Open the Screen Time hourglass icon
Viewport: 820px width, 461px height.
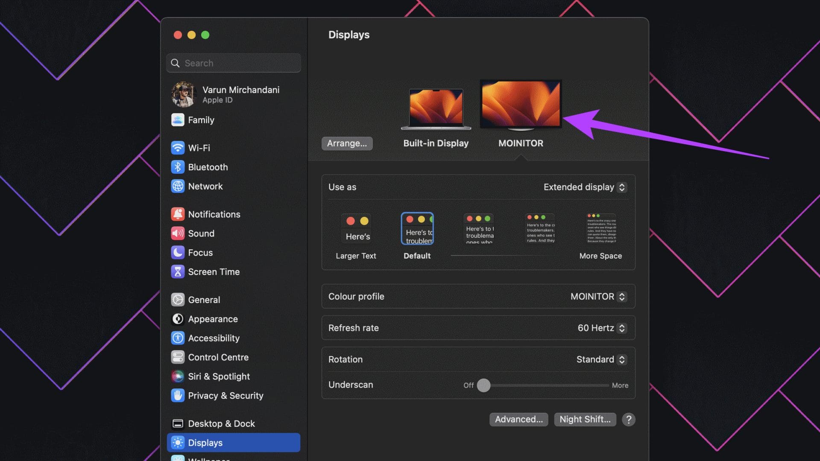[178, 271]
